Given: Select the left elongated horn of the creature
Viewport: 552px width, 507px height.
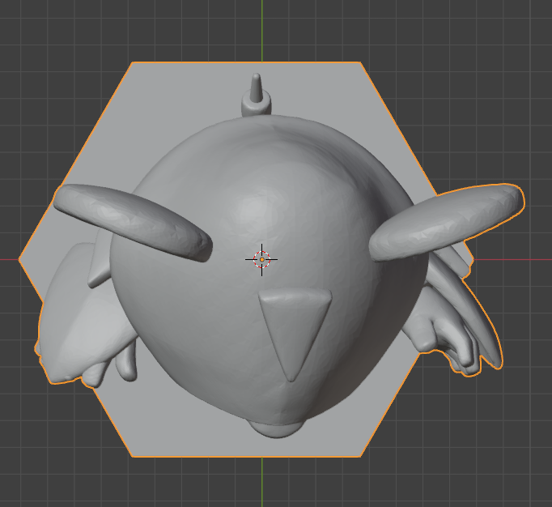Looking at the screenshot, I should 133,223.
